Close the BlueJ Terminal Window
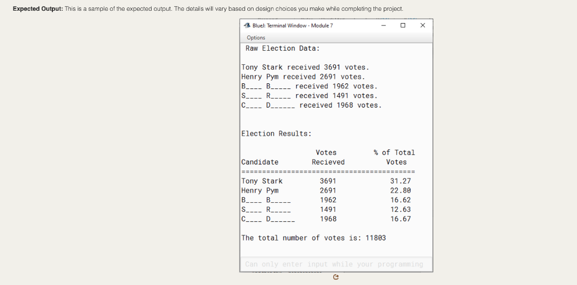Viewport: 577px width, 285px height. click(x=423, y=25)
